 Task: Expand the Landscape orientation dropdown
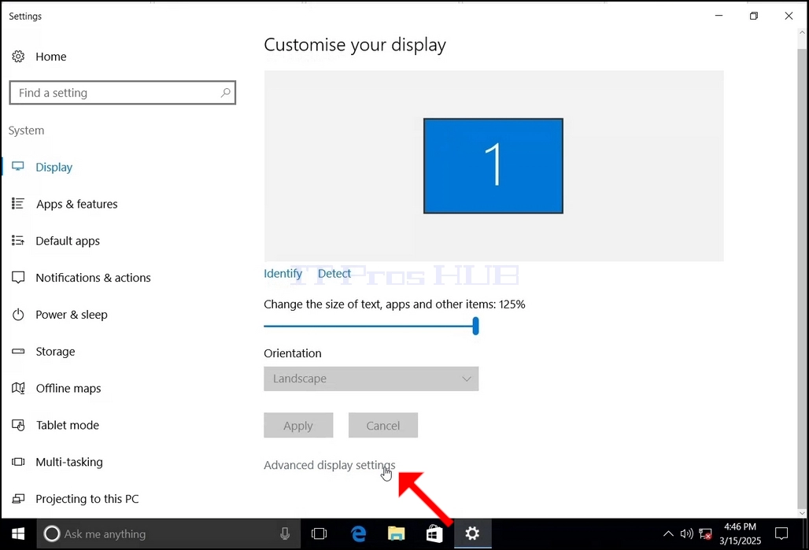(x=371, y=378)
